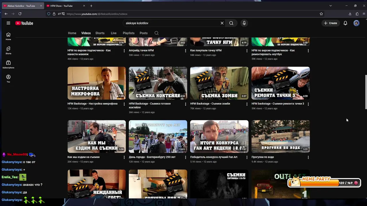This screenshot has width=367, height=206.
Task: Open video title HFM Backstage - Настройка микрофона
Action: tap(93, 104)
